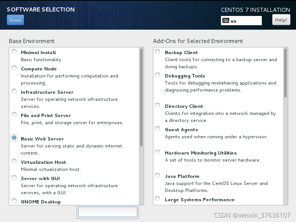Viewport: 296px width, 222px height.
Task: Check Hardware Monitoring Utilities
Action: tap(158, 152)
